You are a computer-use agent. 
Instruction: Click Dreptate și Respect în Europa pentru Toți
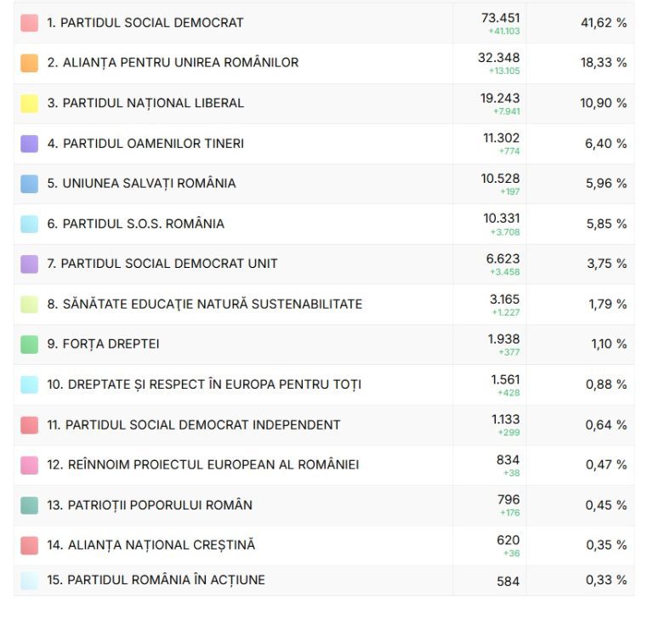[204, 384]
